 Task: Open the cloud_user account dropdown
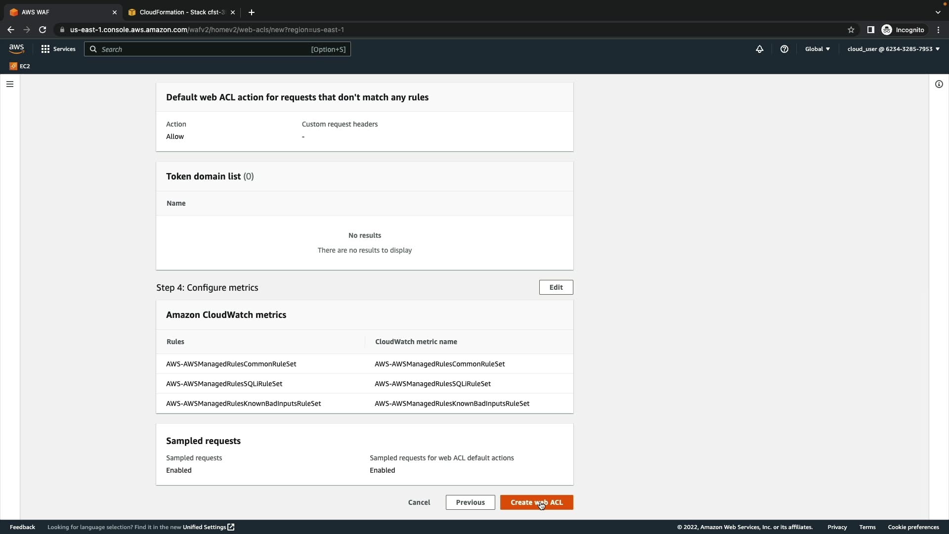point(893,49)
